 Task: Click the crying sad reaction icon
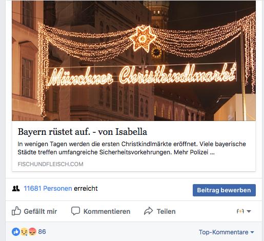coord(24,232)
